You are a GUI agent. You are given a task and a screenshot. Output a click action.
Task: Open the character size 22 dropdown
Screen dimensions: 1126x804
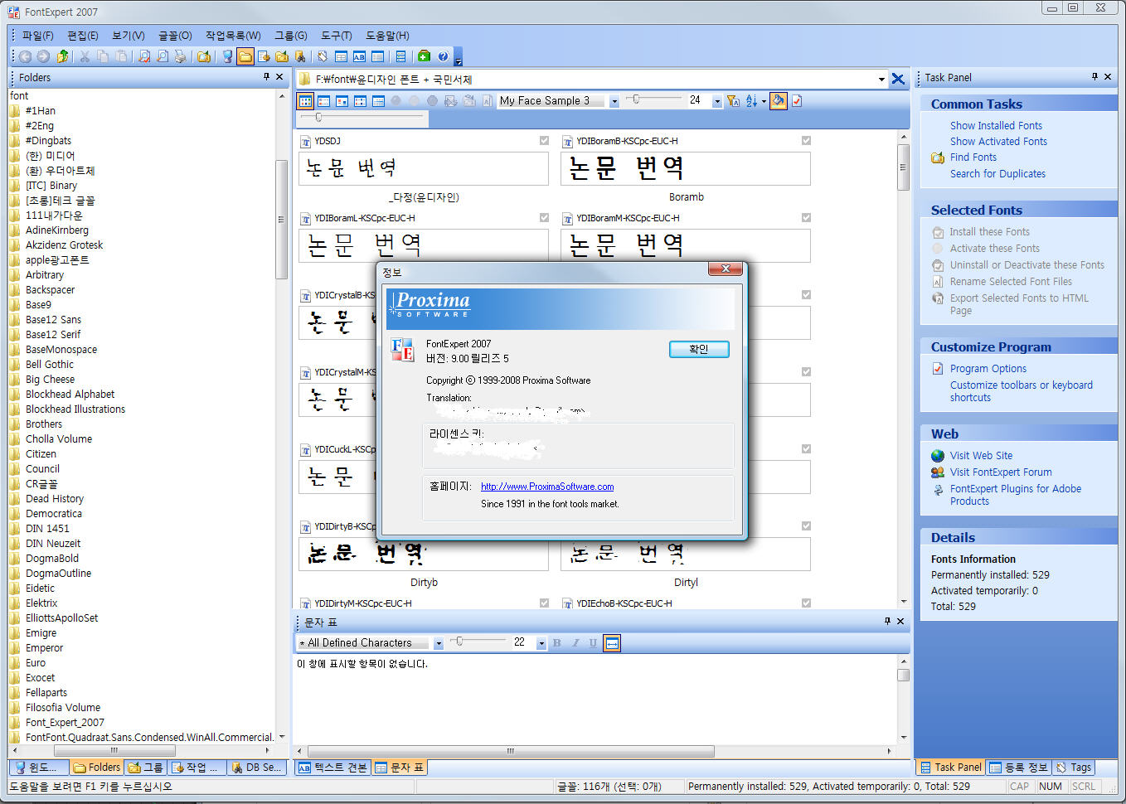coord(541,643)
